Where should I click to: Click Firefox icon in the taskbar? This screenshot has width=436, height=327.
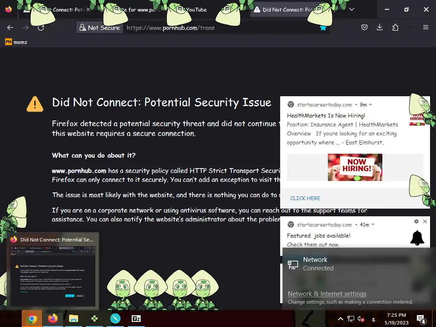pos(53,318)
